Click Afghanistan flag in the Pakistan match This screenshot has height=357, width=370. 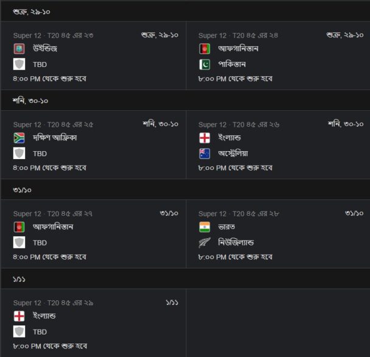[204, 49]
